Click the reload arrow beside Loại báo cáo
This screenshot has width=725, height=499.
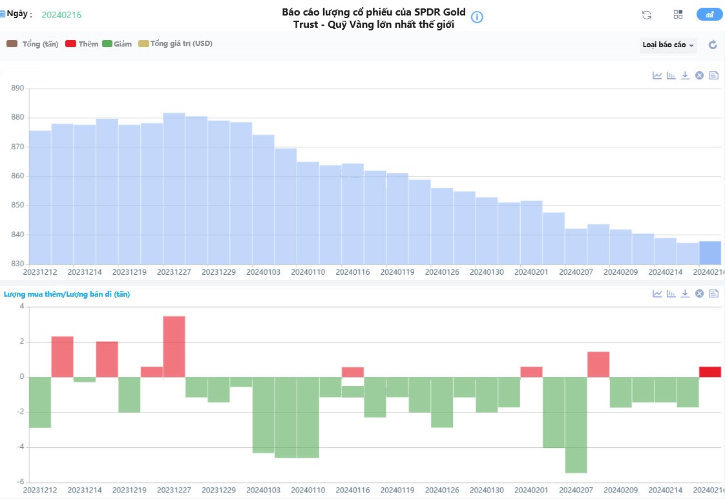(713, 45)
